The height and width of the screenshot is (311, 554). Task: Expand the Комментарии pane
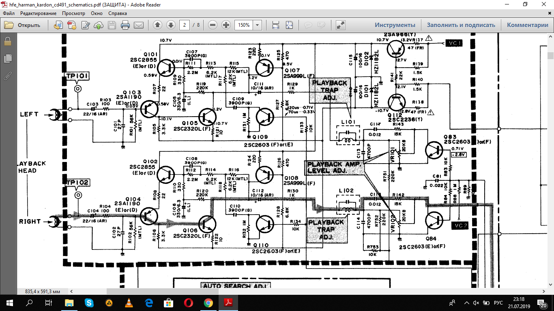point(527,25)
